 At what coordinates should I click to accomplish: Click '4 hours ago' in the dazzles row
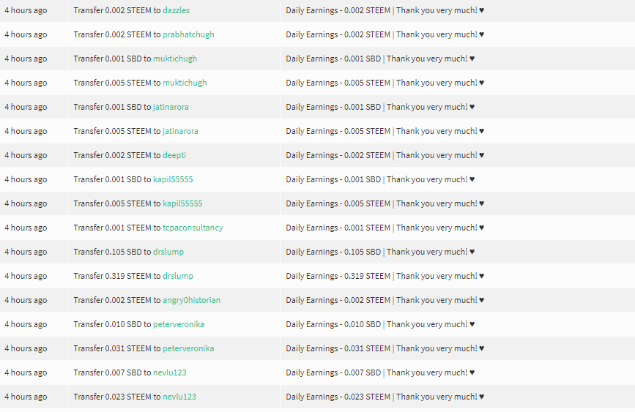pyautogui.click(x=26, y=10)
